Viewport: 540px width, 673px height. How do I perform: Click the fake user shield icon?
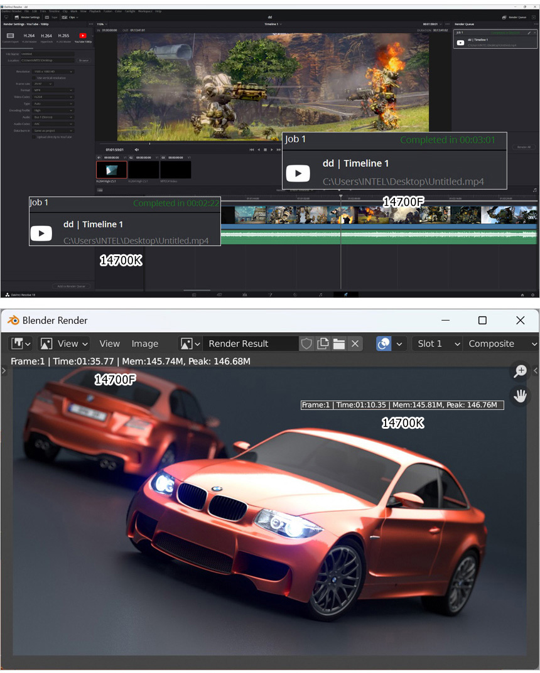[x=306, y=344]
